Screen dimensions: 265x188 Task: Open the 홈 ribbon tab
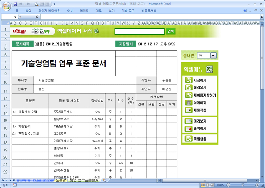pyautogui.click(x=17, y=11)
